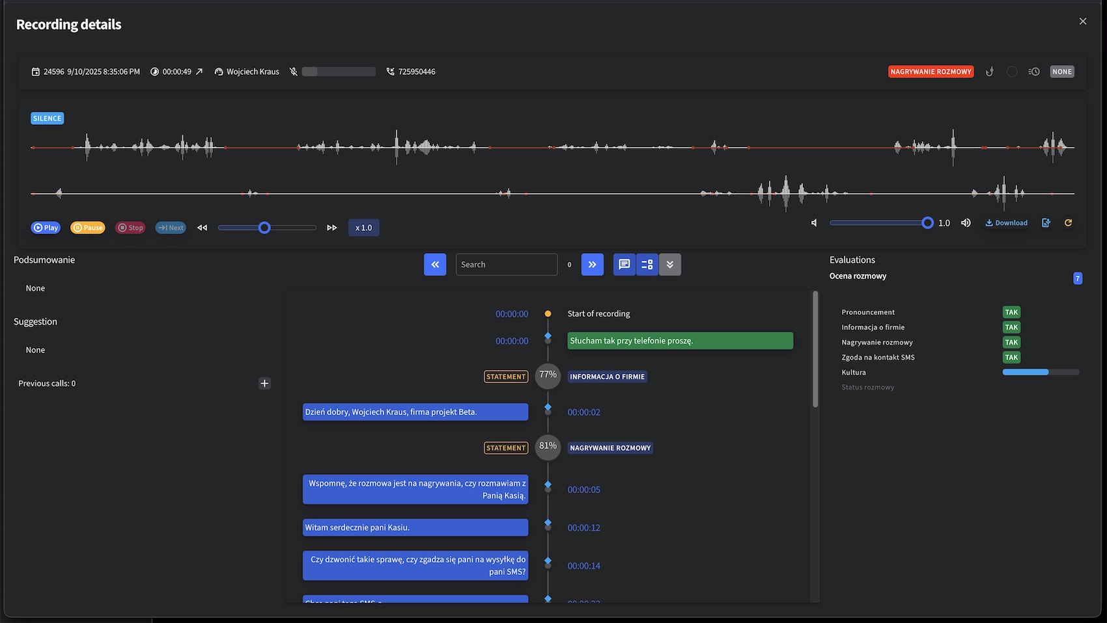Toggle the statements list view button
This screenshot has height=623, width=1107.
(647, 265)
